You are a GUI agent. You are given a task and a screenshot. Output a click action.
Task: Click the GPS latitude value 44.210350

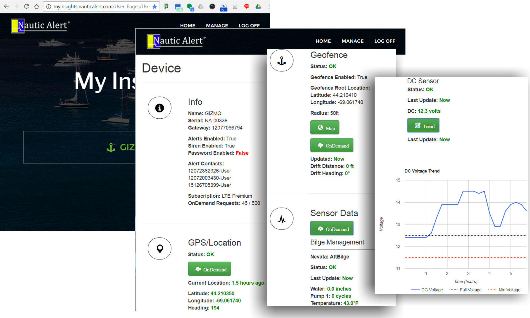tap(222, 294)
